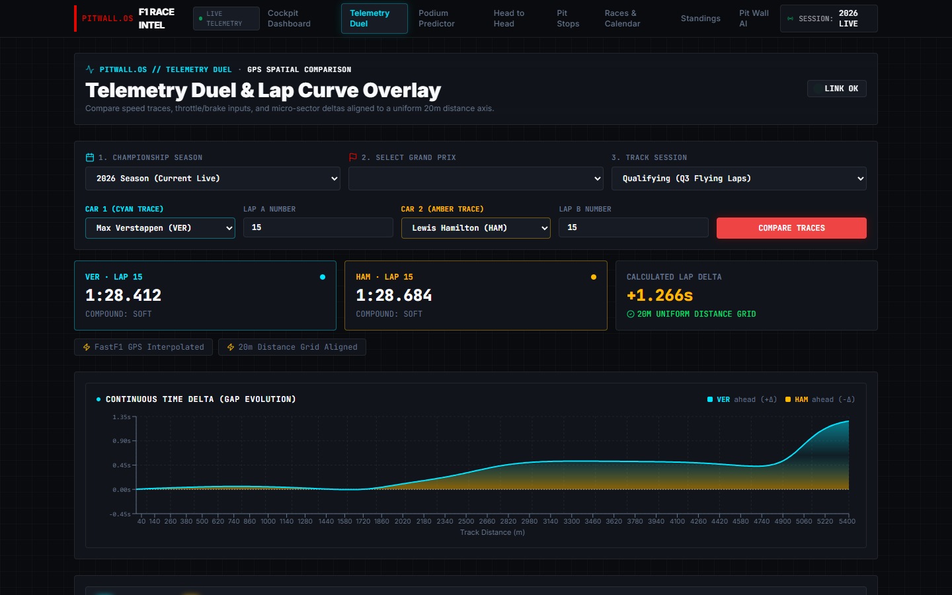Screen dimensions: 952x595
Task: Open Car 1 driver dropdown Max Verstappen
Action: coord(160,228)
